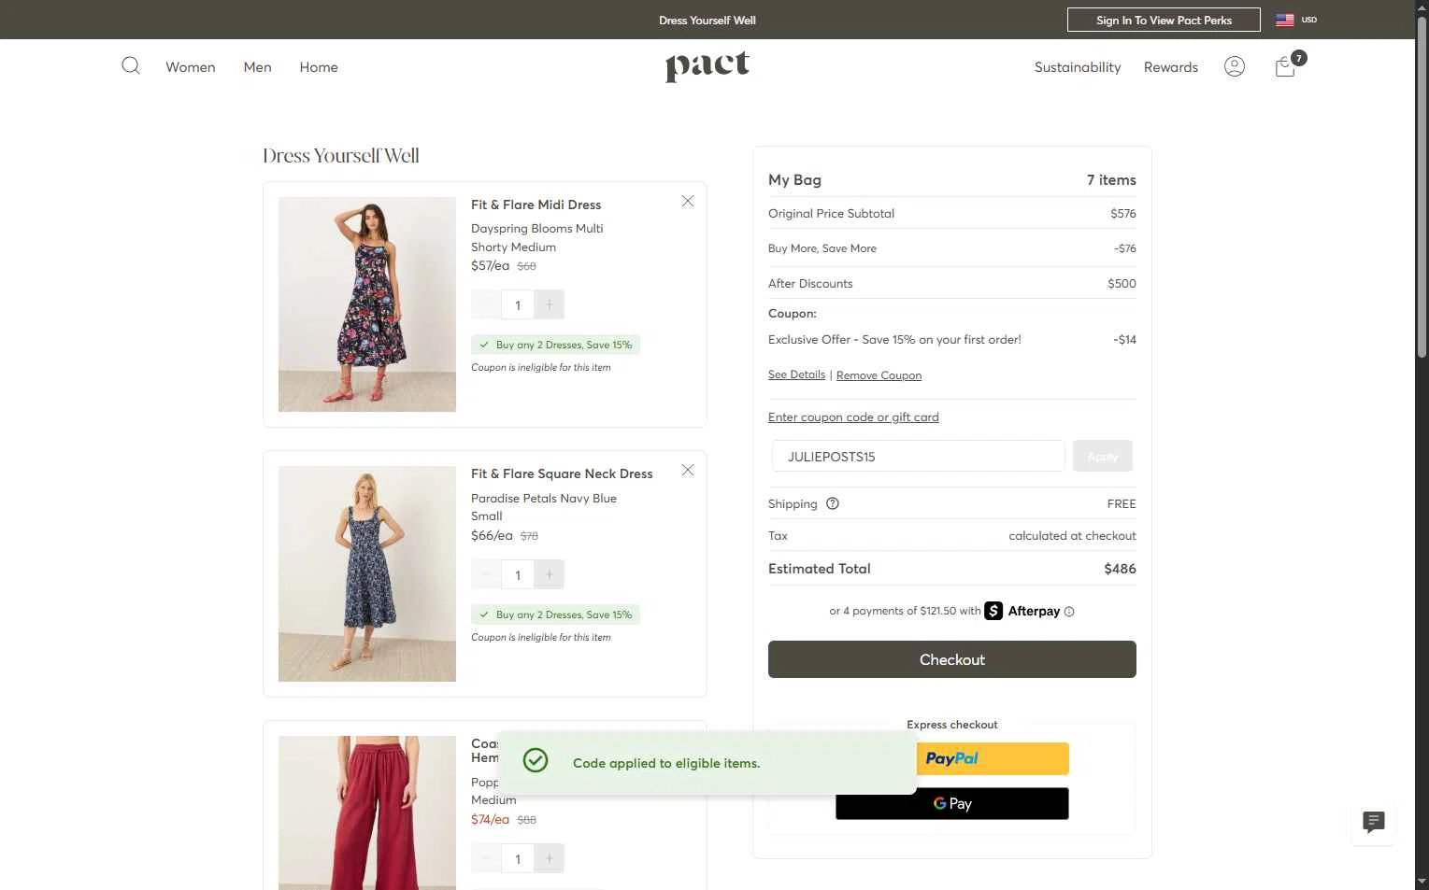
Task: Open the shopping bag icon
Action: coord(1286,66)
